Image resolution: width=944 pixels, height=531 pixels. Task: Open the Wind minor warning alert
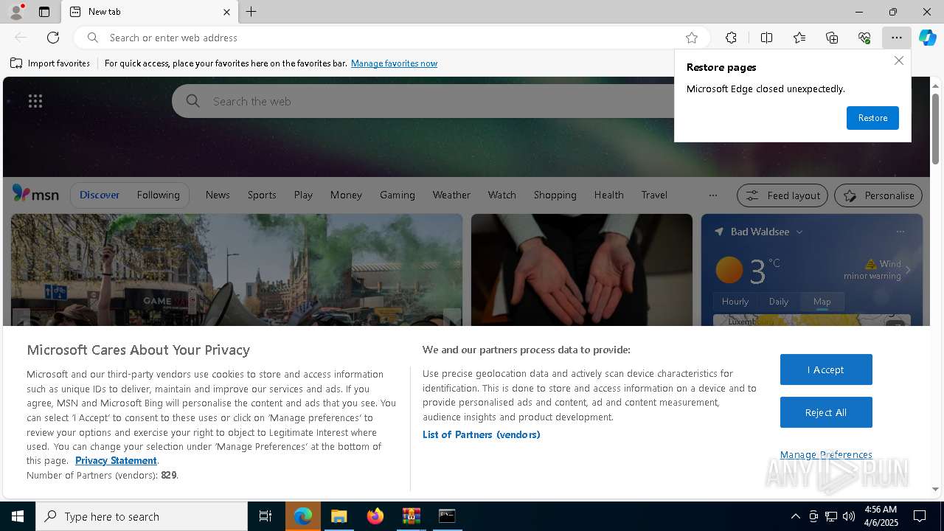click(x=872, y=269)
